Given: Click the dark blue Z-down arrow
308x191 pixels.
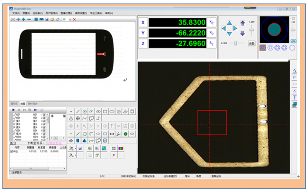Looking at the screenshot, I should point(242,33).
